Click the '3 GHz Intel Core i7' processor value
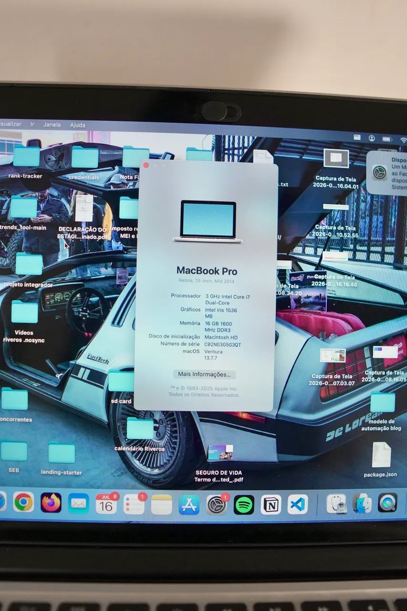 [228, 300]
